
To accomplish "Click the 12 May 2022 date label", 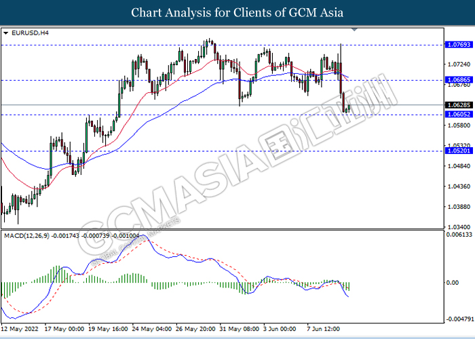I will (x=20, y=329).
